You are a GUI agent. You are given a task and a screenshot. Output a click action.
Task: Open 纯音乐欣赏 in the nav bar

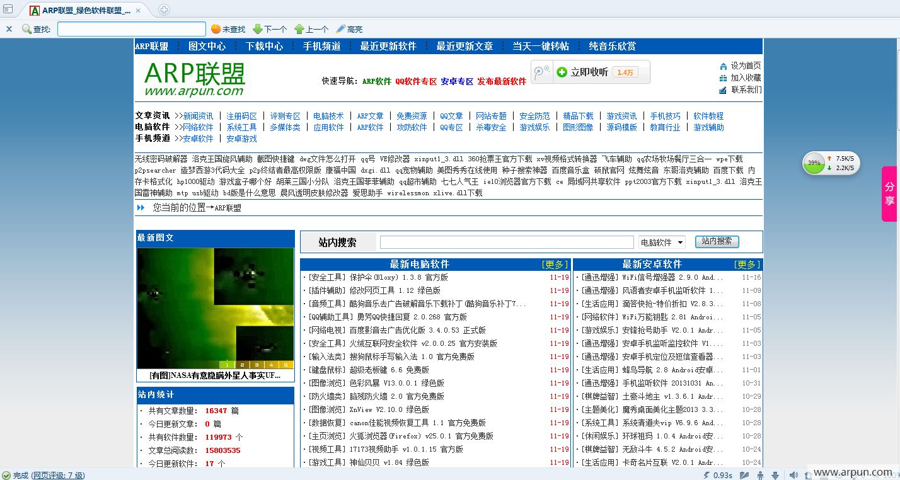tap(613, 46)
